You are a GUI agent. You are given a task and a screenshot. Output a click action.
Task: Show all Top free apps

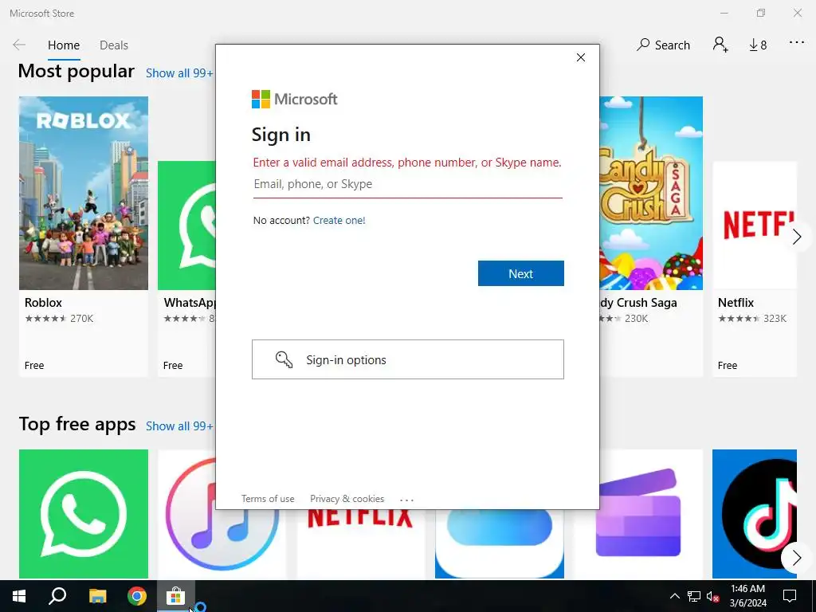coord(179,426)
